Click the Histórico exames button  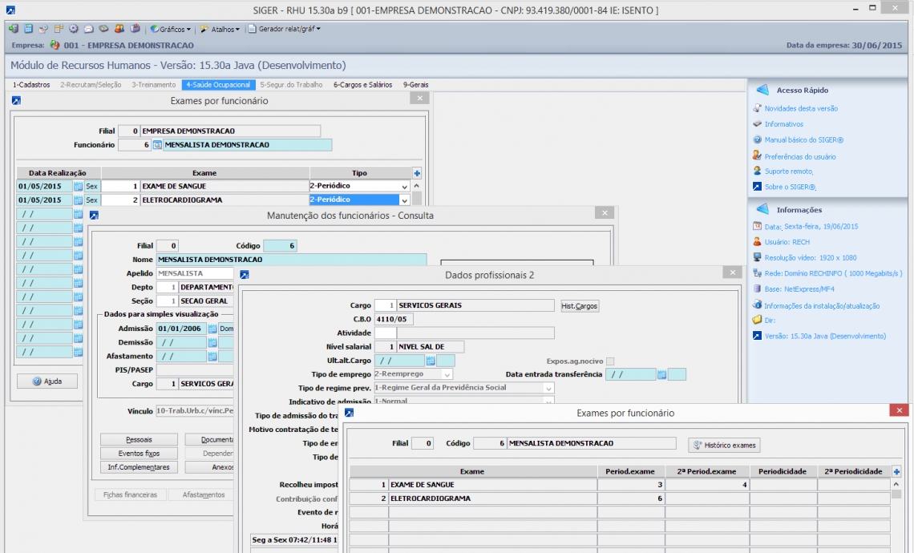[724, 445]
